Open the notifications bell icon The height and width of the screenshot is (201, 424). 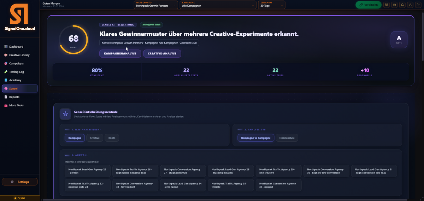pyautogui.click(x=402, y=5)
